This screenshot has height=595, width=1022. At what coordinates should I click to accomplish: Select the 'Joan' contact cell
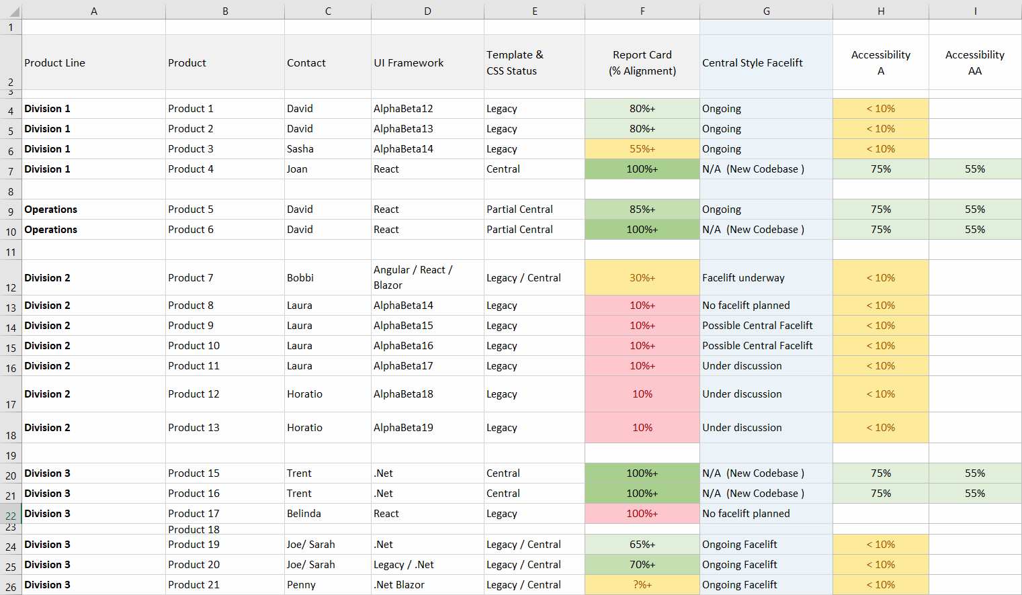[328, 169]
